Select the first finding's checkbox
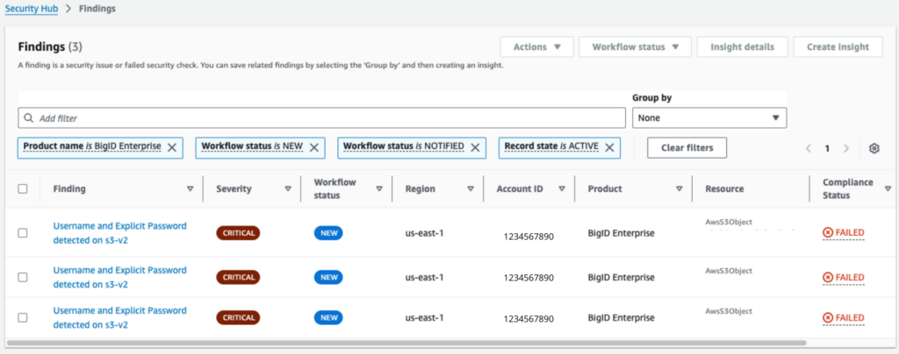The width and height of the screenshot is (899, 354). (x=23, y=232)
